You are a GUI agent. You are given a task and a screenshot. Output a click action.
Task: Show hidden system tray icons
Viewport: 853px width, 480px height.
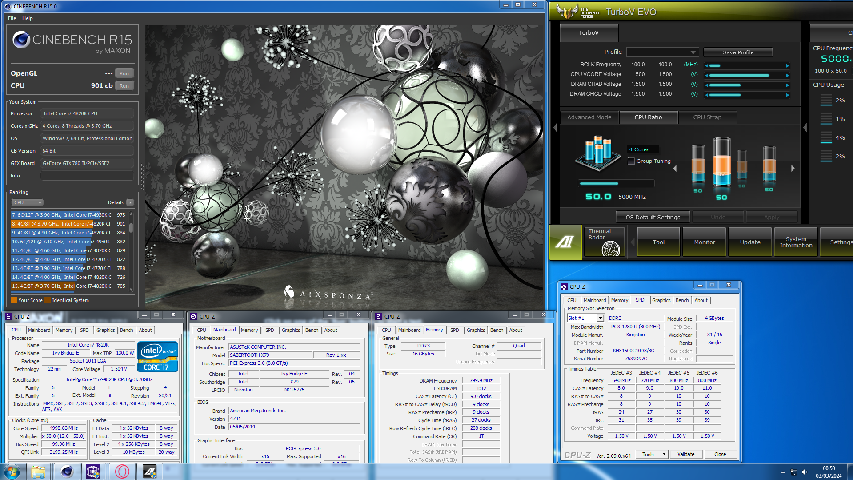point(783,472)
